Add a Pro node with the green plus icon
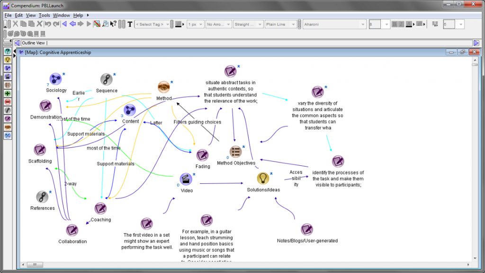The image size is (485, 273). point(8,94)
